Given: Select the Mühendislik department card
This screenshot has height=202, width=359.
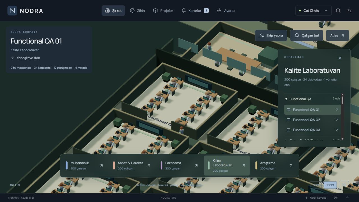Looking at the screenshot, I should click(84, 166).
